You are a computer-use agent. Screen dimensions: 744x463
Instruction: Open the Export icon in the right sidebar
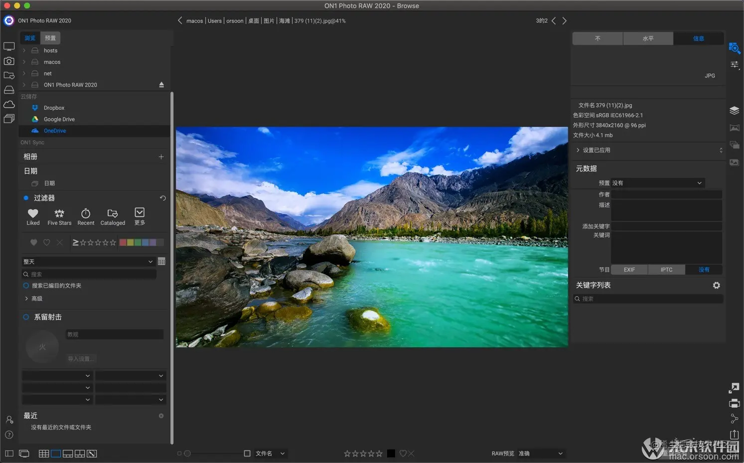735,435
